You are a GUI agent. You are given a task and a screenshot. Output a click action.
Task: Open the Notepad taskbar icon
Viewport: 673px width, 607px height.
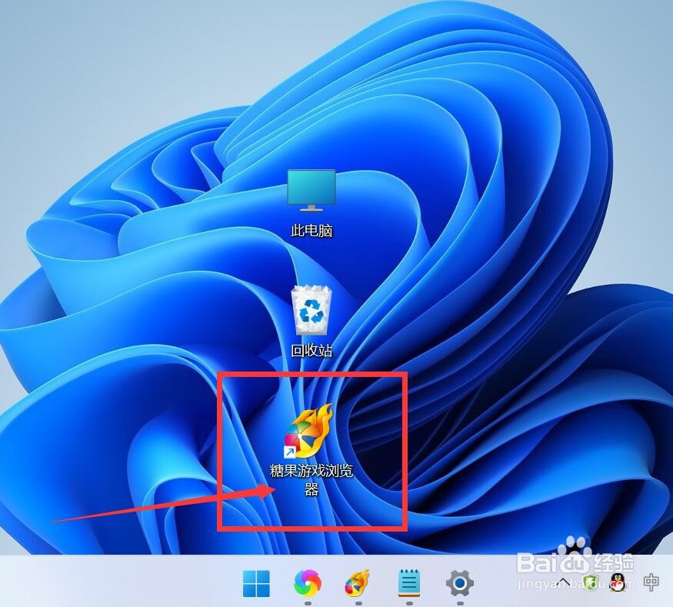pos(409,583)
